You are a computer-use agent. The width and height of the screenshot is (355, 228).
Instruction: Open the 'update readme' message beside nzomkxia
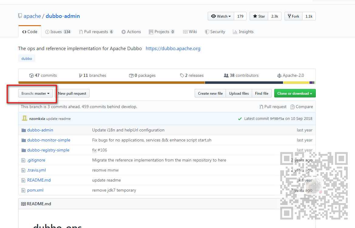pos(58,119)
